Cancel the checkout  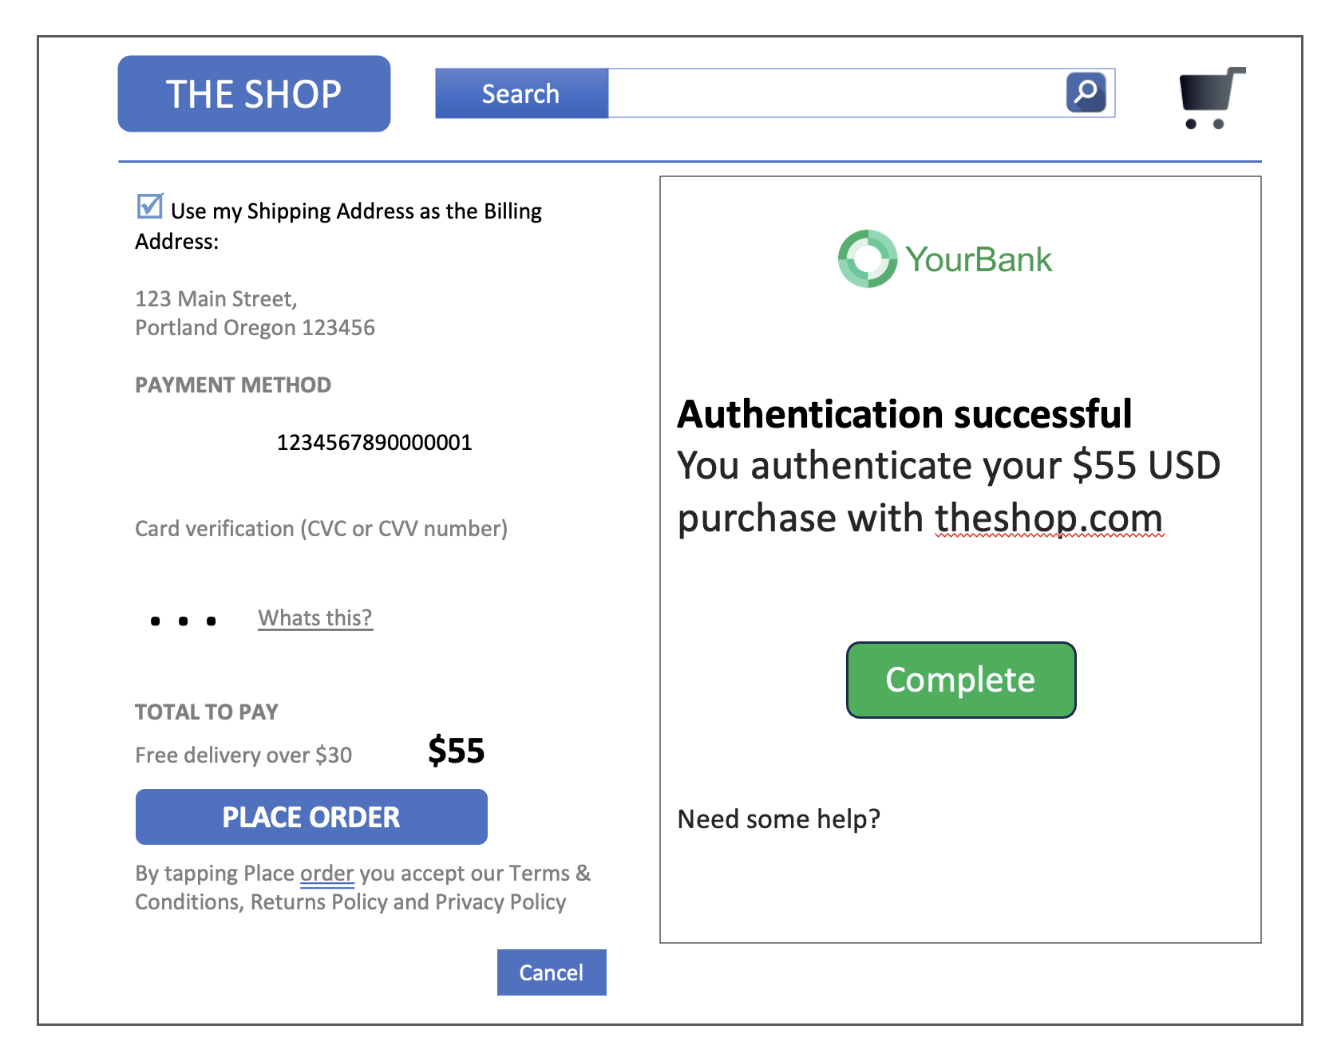coord(552,972)
